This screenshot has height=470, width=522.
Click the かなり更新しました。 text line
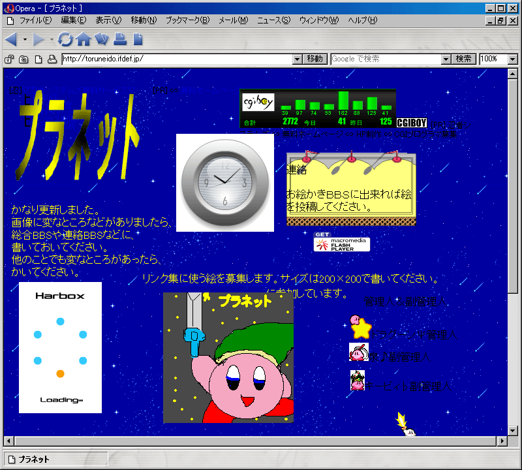[x=55, y=210]
